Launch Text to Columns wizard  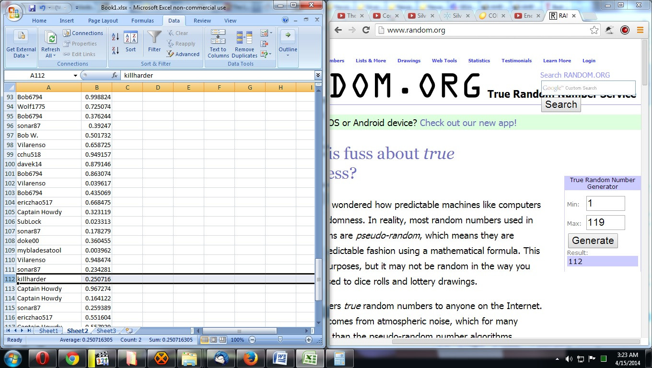[x=218, y=44]
